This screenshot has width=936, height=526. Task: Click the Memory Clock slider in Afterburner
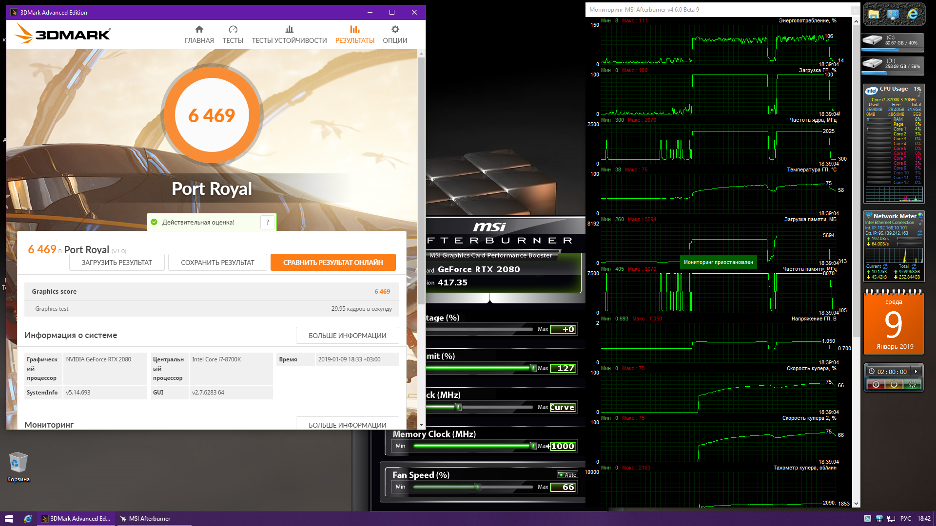pos(473,446)
